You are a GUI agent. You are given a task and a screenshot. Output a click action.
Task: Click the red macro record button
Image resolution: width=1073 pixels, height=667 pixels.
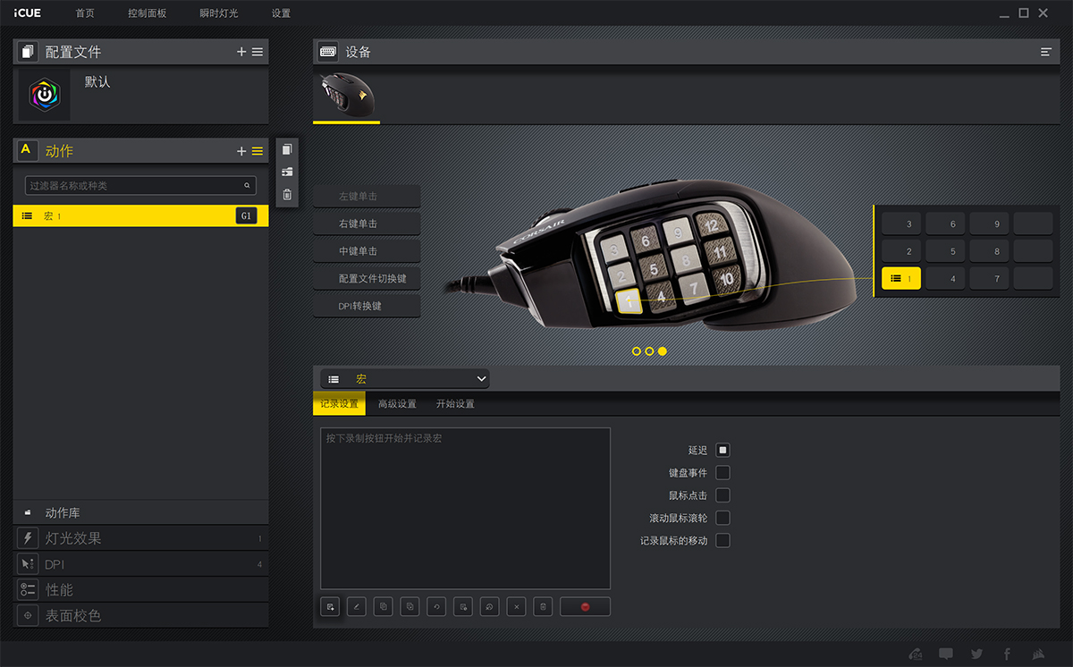585,607
